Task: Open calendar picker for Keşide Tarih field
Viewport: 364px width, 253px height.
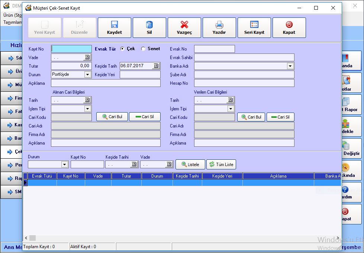Action: tap(156, 66)
